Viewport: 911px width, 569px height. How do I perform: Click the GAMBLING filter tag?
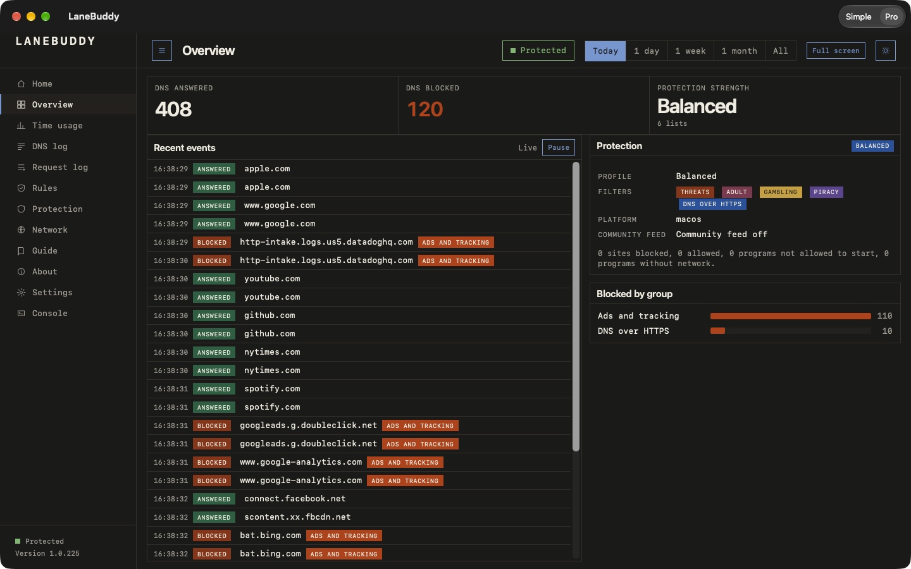pyautogui.click(x=781, y=192)
